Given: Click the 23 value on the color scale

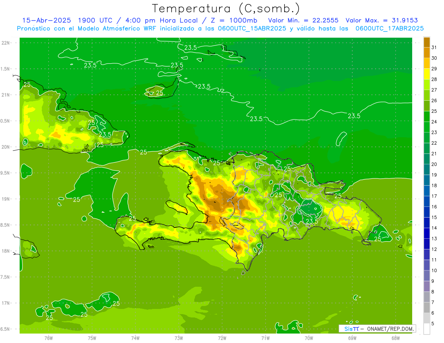Looking at the screenshot, I should (434, 132).
